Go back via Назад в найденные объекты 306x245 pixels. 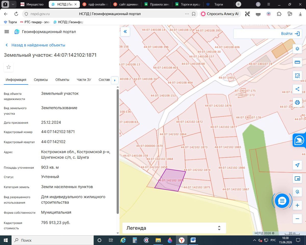tap(35, 45)
